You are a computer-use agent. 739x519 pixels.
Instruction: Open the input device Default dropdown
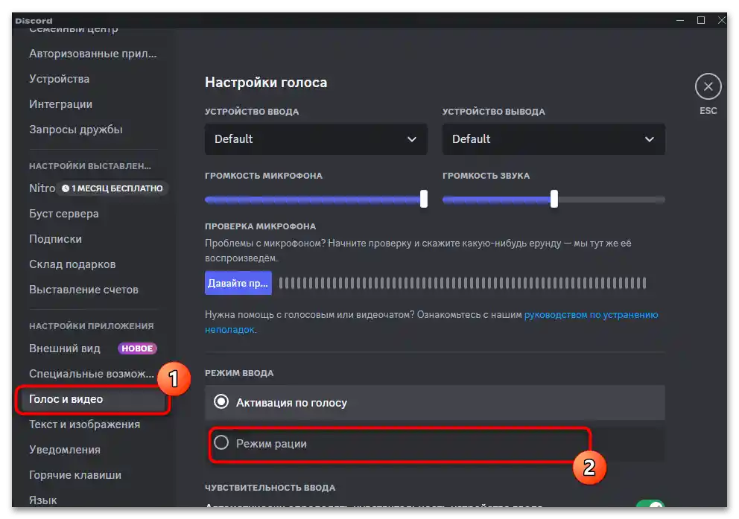315,139
